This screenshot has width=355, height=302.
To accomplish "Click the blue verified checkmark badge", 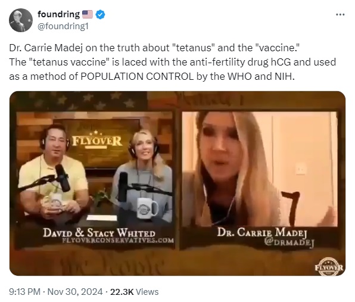I will 100,14.
